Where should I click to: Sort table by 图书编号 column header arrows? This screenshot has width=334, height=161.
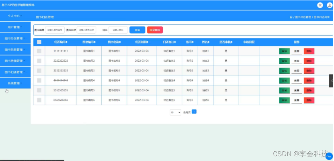point(95,42)
